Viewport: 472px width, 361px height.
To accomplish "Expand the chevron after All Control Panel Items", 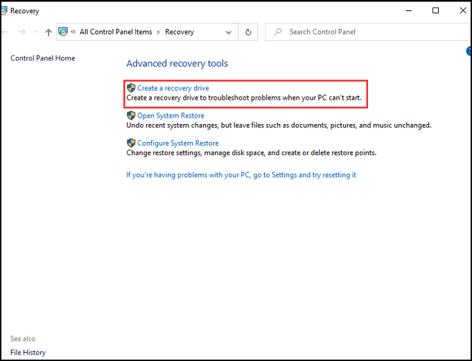I will [158, 32].
